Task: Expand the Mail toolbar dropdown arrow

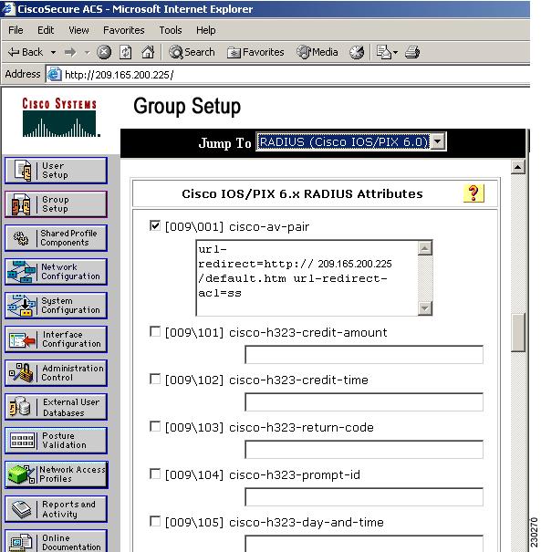Action: click(395, 52)
